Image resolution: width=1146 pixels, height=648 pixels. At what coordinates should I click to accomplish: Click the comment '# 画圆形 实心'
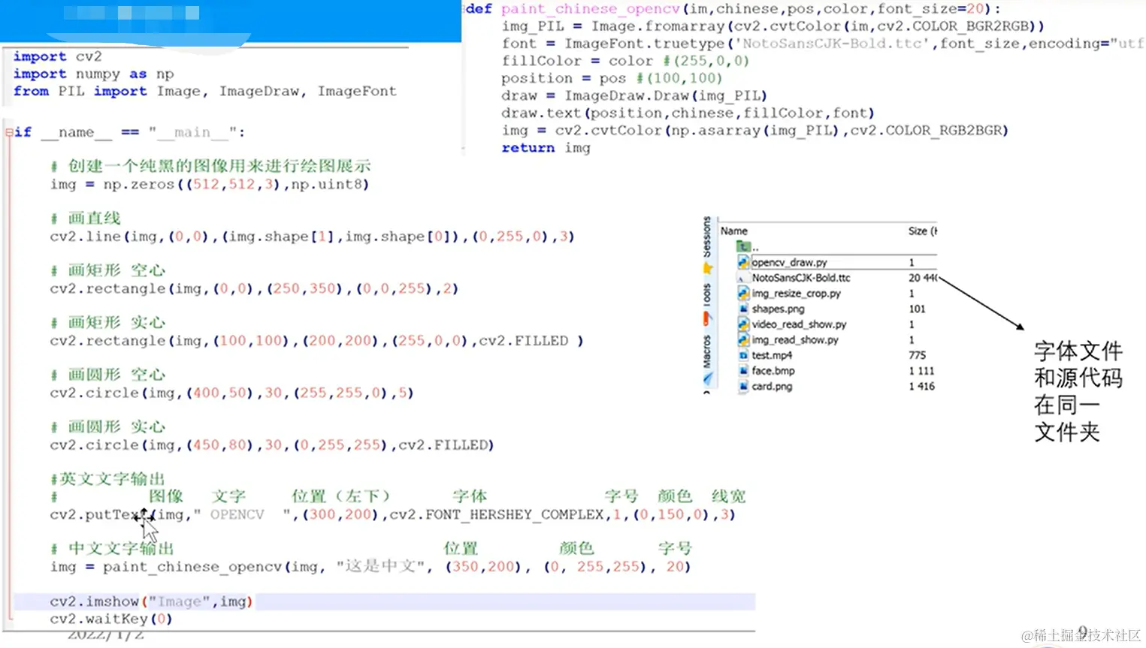click(x=107, y=427)
